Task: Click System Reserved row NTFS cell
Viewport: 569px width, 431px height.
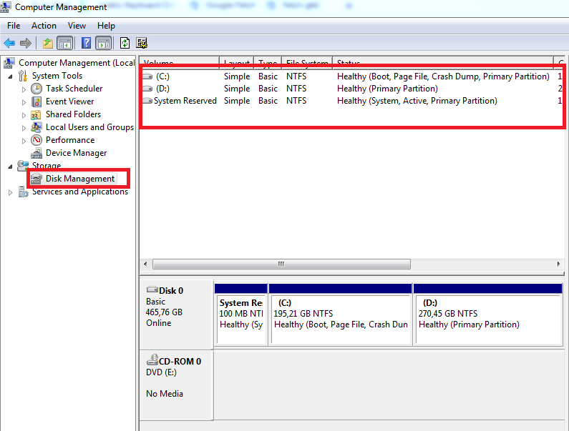Action: point(296,101)
